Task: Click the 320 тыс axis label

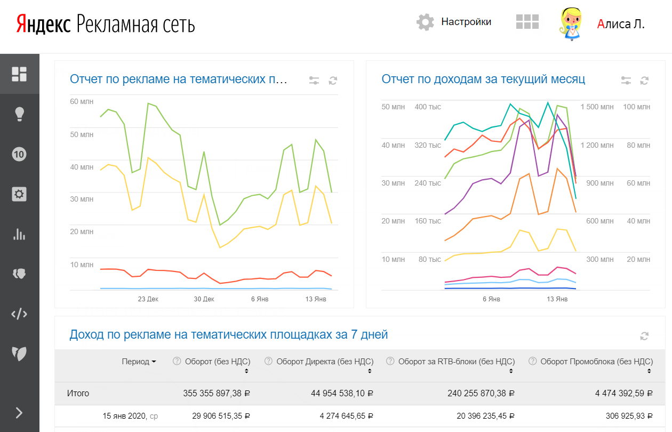Action: pyautogui.click(x=428, y=145)
